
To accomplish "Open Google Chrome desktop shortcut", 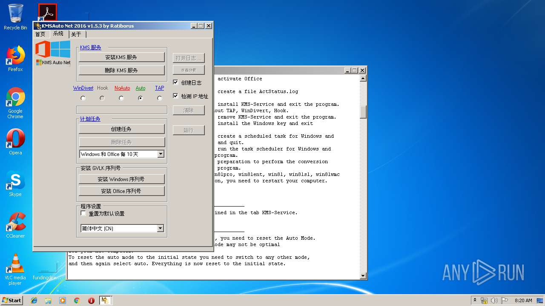I will pyautogui.click(x=15, y=103).
